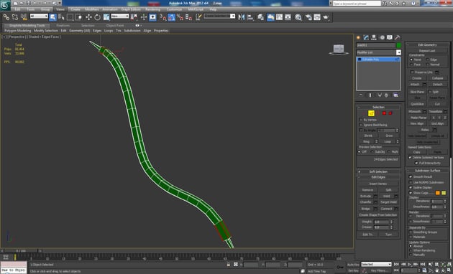453x274 pixels.
Task: Click the 3ds Max application logo button
Action: 5,5
